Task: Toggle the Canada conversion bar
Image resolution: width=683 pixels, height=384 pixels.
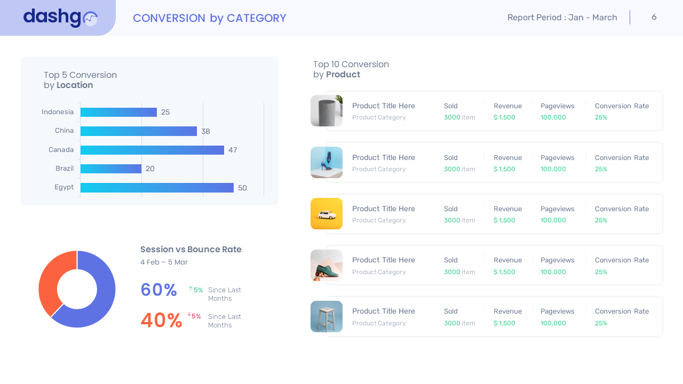Action: (x=152, y=150)
